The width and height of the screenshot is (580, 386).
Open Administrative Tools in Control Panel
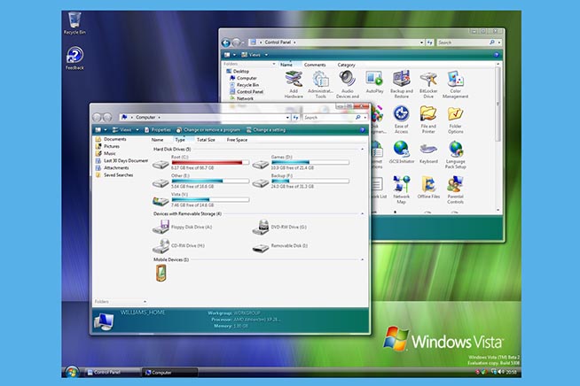coord(320,84)
